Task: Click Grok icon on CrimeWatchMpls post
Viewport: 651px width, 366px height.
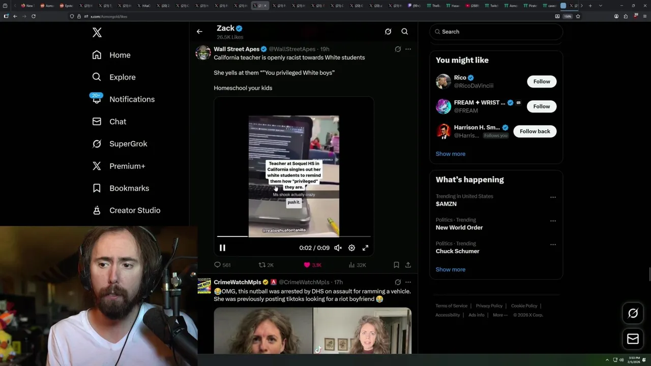Action: coord(398,282)
